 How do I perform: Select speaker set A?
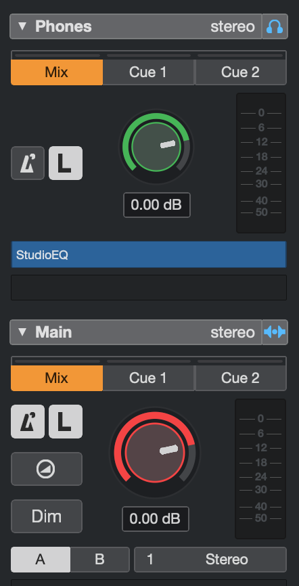41,560
